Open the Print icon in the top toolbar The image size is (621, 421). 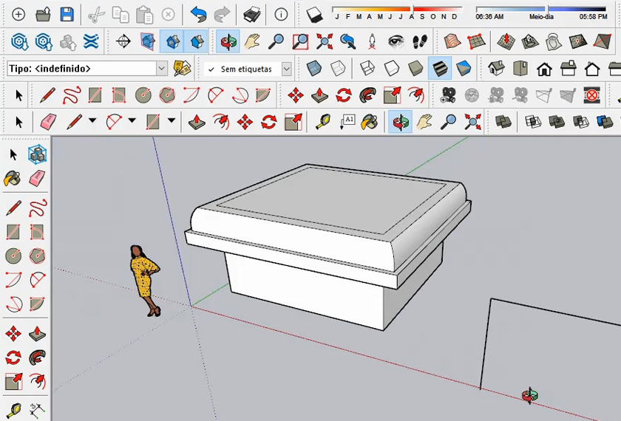(252, 14)
